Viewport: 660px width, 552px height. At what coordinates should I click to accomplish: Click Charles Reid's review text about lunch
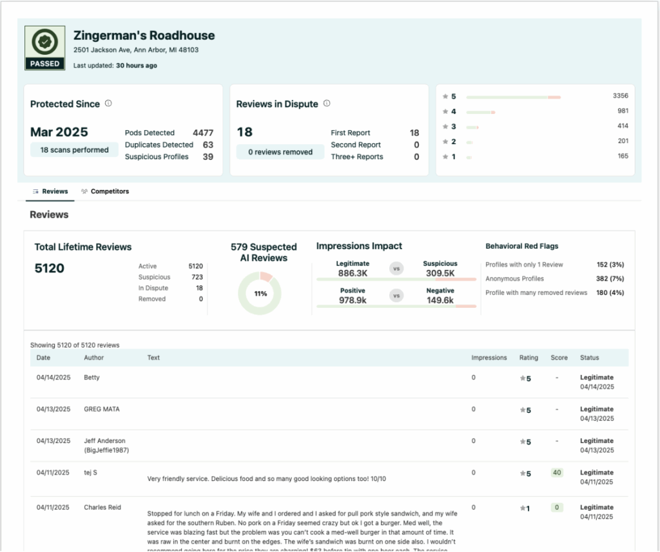point(302,530)
